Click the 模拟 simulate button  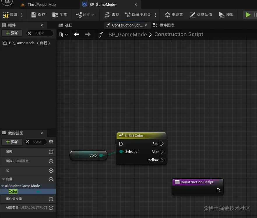(226, 15)
